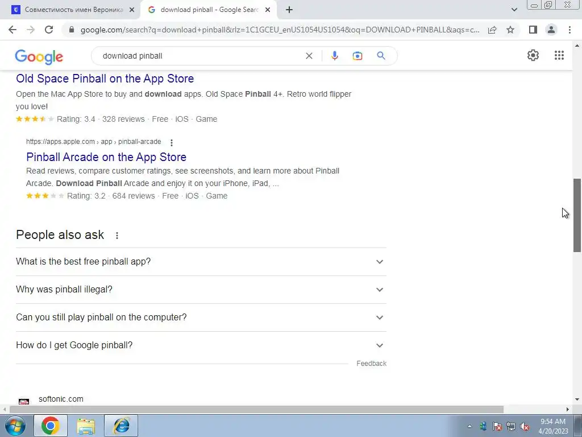
Task: Click the address bar URL
Action: click(x=280, y=30)
